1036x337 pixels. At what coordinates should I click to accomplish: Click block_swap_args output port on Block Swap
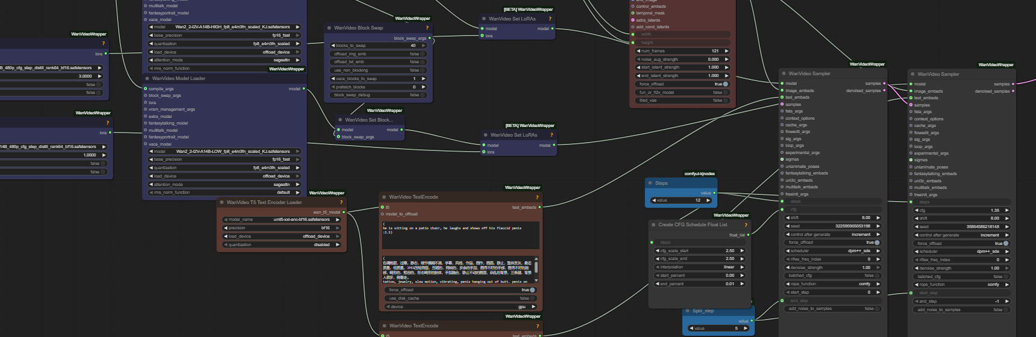(430, 39)
